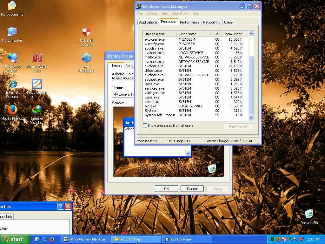Select the Recycle Bin on desktop
This screenshot has height=244, width=325.
click(309, 217)
